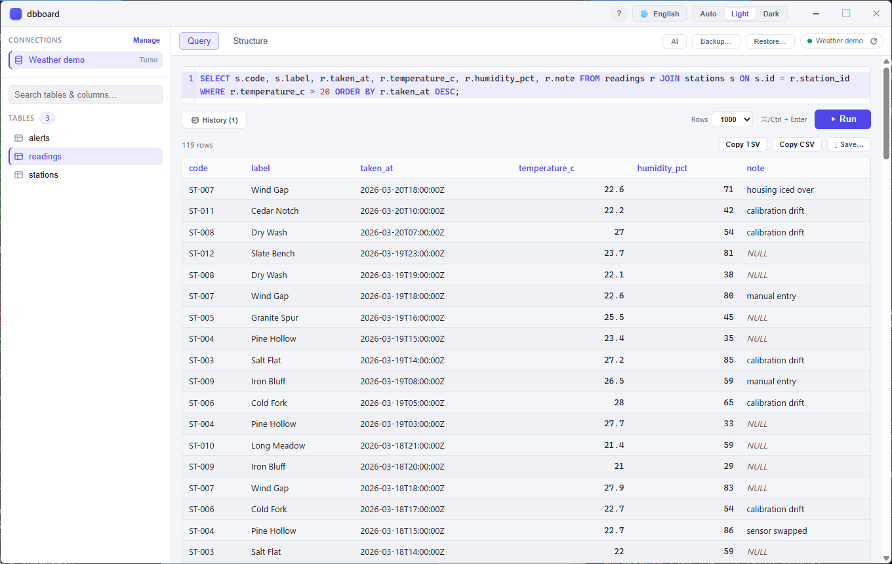Click the globe icon next to English

click(x=644, y=14)
